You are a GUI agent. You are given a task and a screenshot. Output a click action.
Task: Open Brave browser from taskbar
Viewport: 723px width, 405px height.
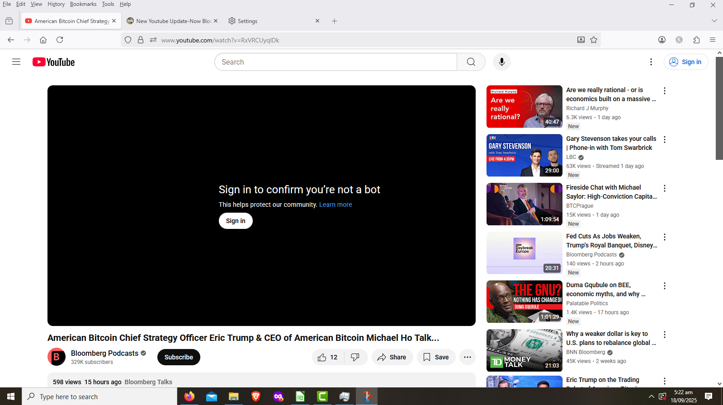point(256,396)
